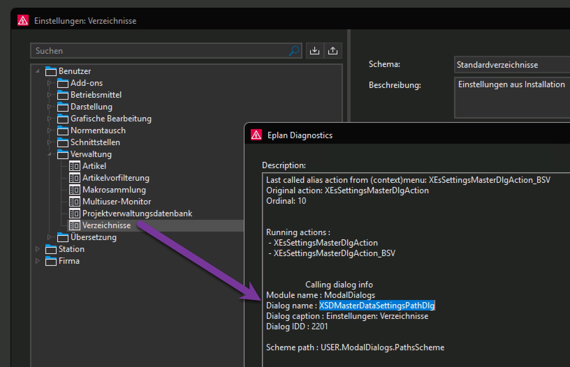Click the Benutzer folder icon
This screenshot has height=367, width=570.
tap(51, 72)
